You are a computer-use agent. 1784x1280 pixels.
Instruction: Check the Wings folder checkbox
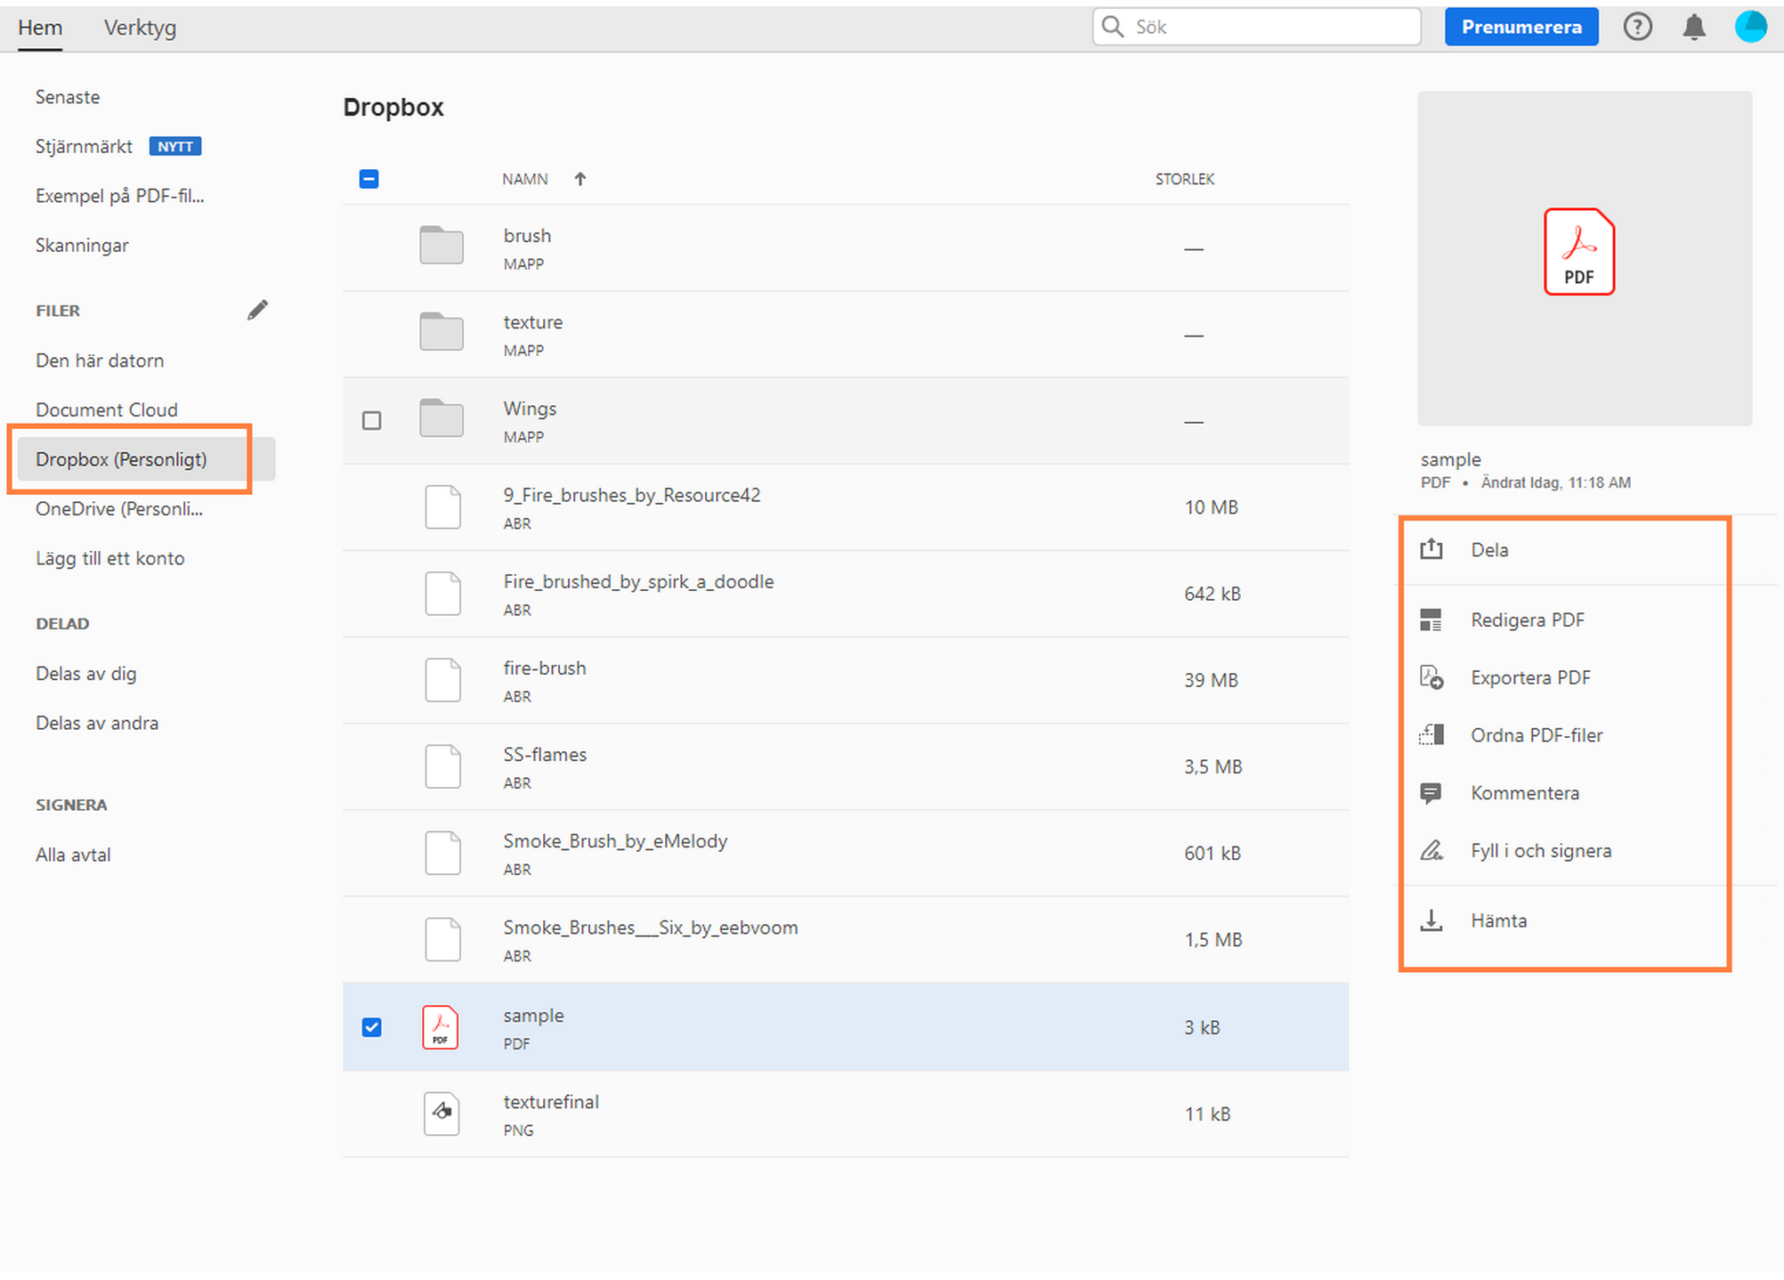371,419
